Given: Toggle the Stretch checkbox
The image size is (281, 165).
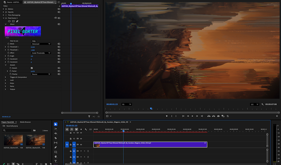Looking at the screenshot, I should pyautogui.click(x=32, y=68).
